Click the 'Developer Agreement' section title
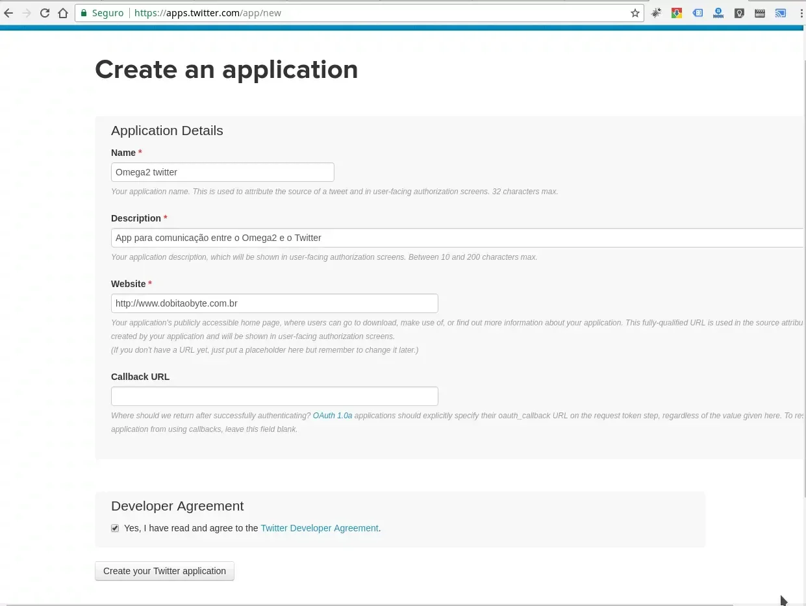This screenshot has height=606, width=806. point(177,506)
